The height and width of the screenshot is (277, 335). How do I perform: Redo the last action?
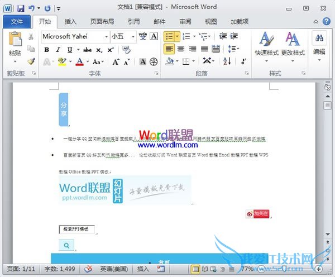click(47, 8)
